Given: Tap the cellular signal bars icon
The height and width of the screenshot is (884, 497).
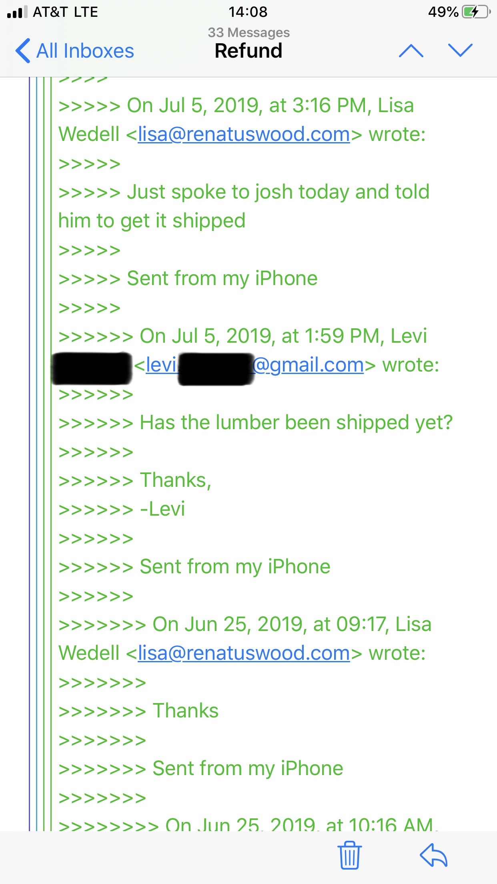Looking at the screenshot, I should pos(17,12).
